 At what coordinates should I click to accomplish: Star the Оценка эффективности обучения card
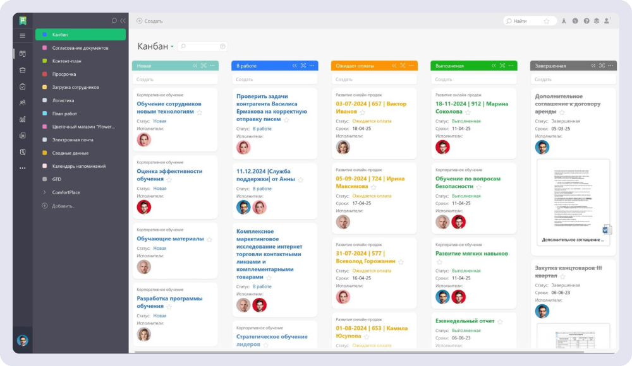pyautogui.click(x=169, y=180)
